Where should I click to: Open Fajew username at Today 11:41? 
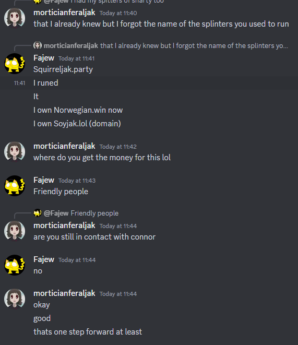point(44,58)
